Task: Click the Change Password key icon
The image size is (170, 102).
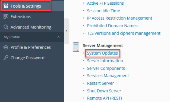Action: tap(6, 58)
